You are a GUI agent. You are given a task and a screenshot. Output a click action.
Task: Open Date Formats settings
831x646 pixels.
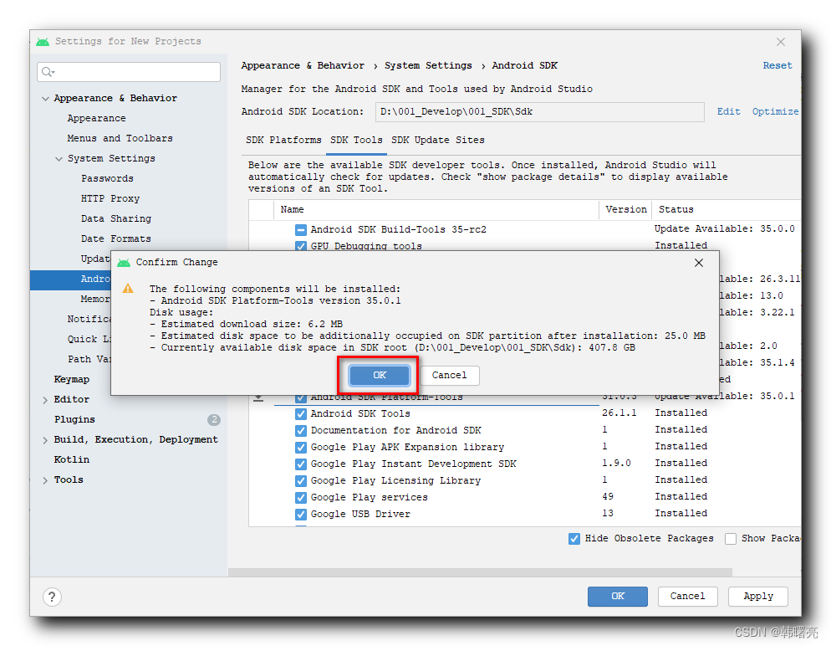[115, 239]
